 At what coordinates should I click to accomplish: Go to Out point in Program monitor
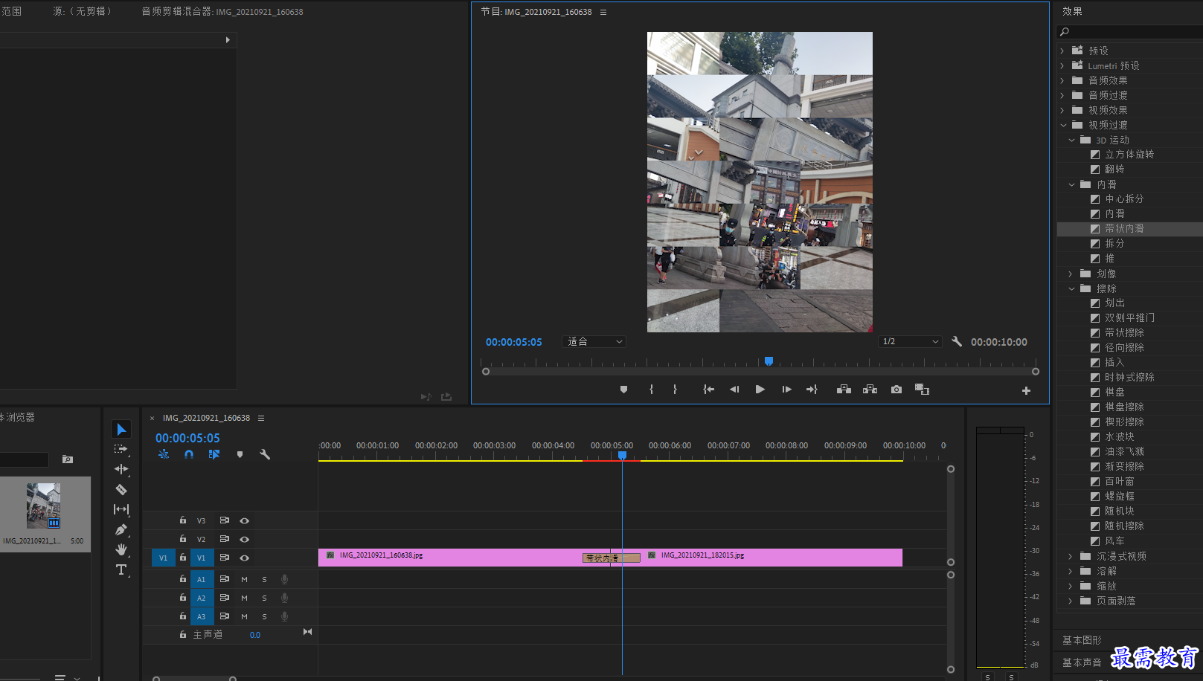point(812,390)
